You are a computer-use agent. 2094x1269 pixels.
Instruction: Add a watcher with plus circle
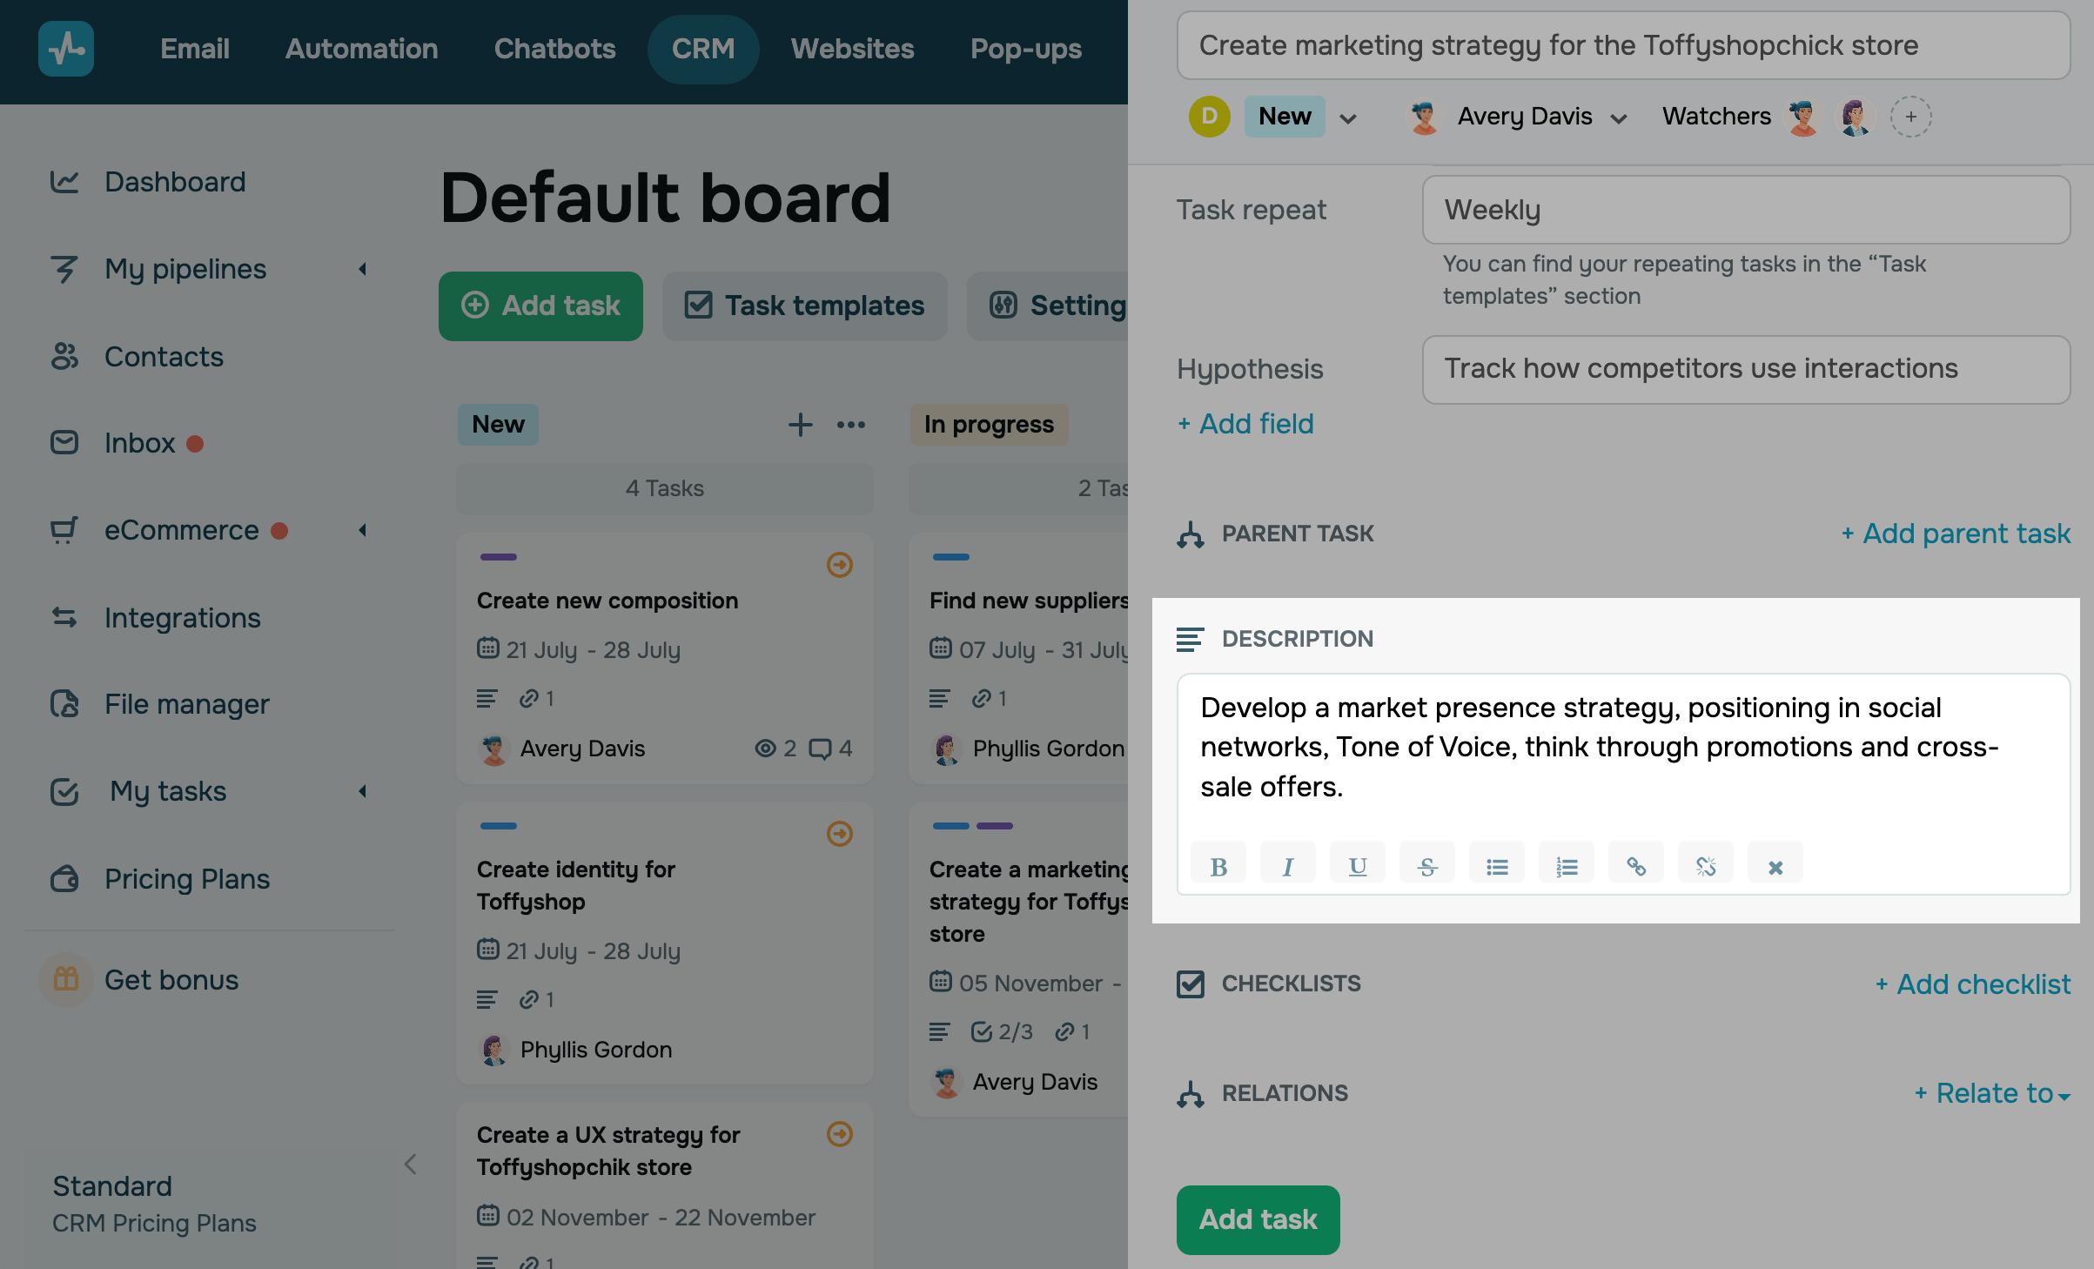click(1910, 117)
